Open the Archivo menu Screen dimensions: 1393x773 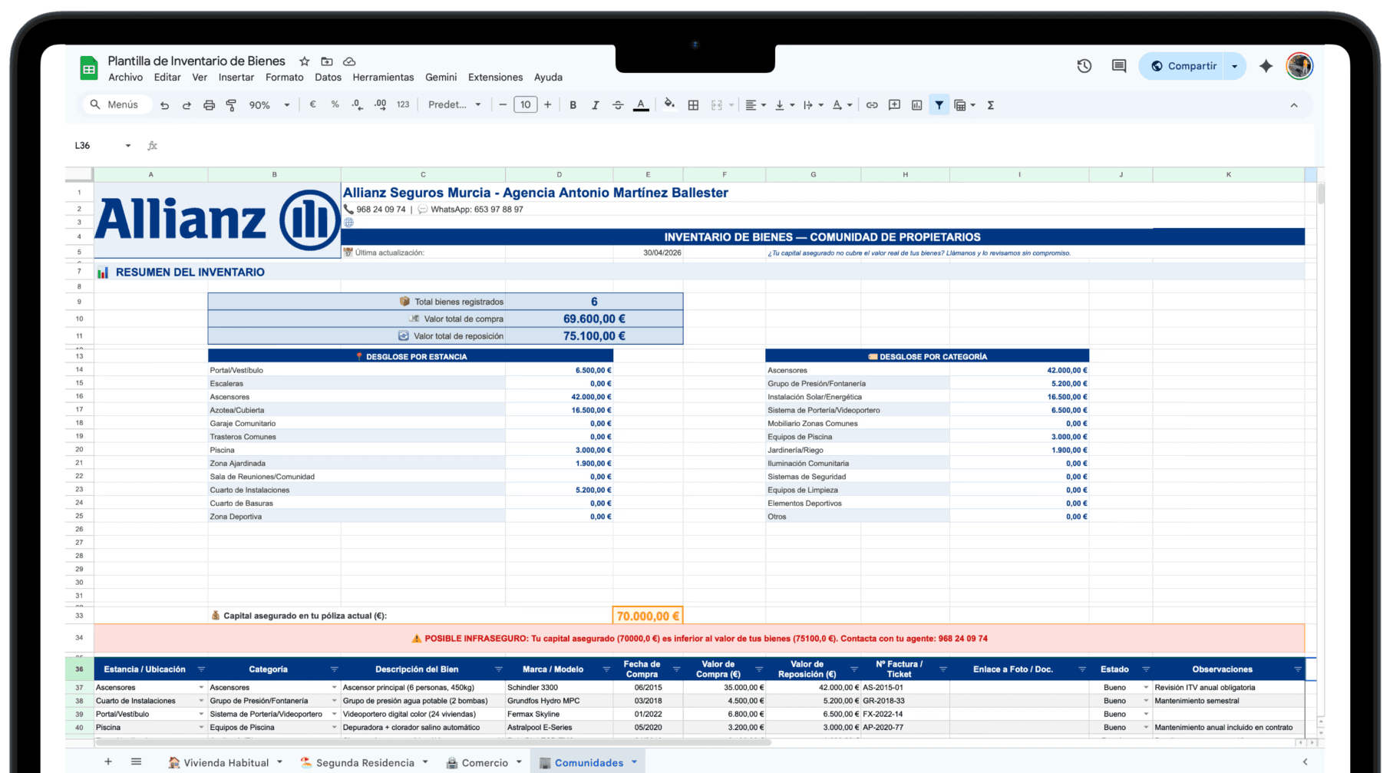point(125,77)
